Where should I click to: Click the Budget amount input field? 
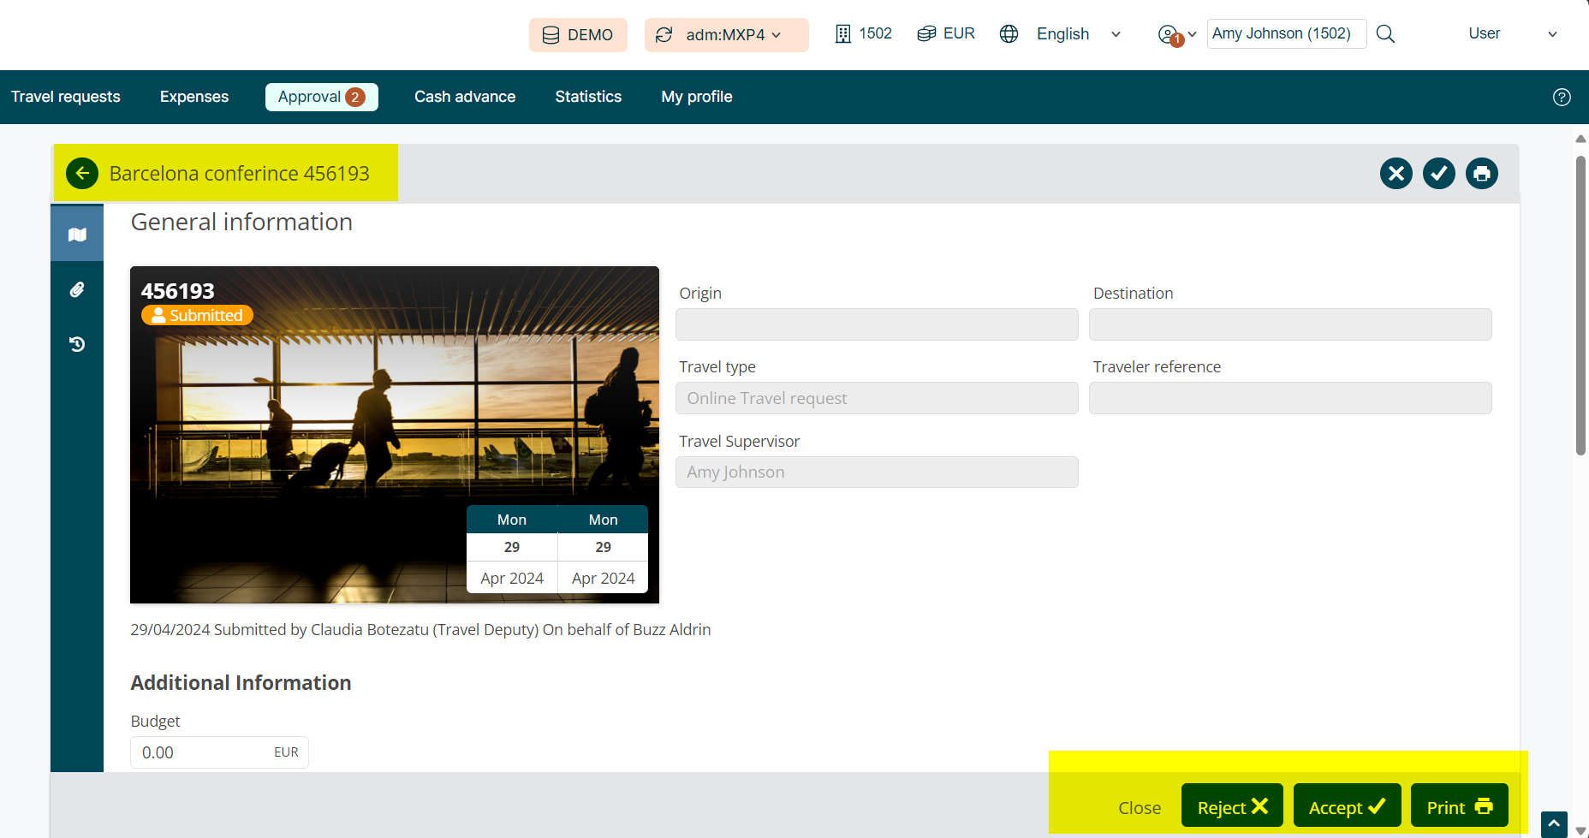tap(202, 752)
